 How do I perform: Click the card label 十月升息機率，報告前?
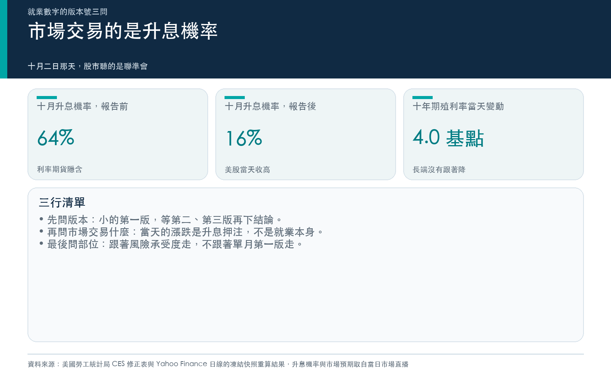(82, 106)
